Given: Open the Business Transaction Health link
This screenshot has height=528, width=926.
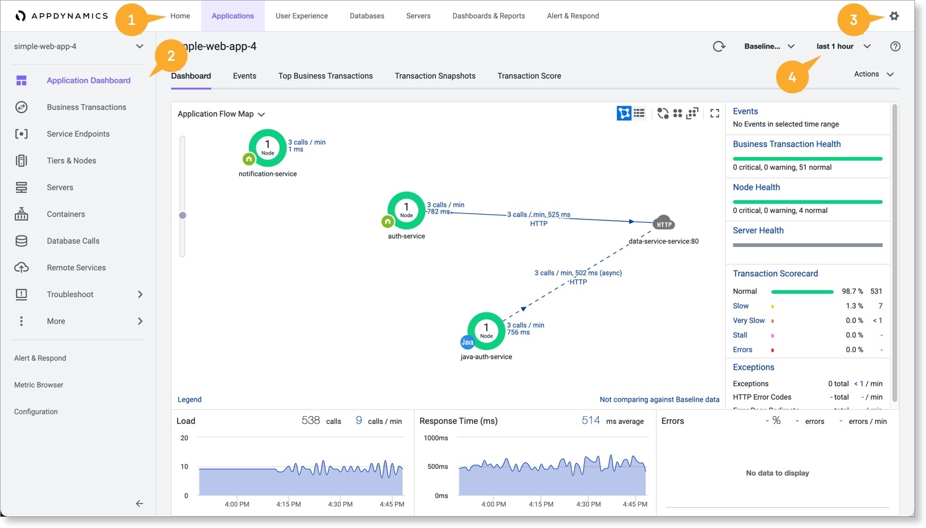Looking at the screenshot, I should 787,144.
